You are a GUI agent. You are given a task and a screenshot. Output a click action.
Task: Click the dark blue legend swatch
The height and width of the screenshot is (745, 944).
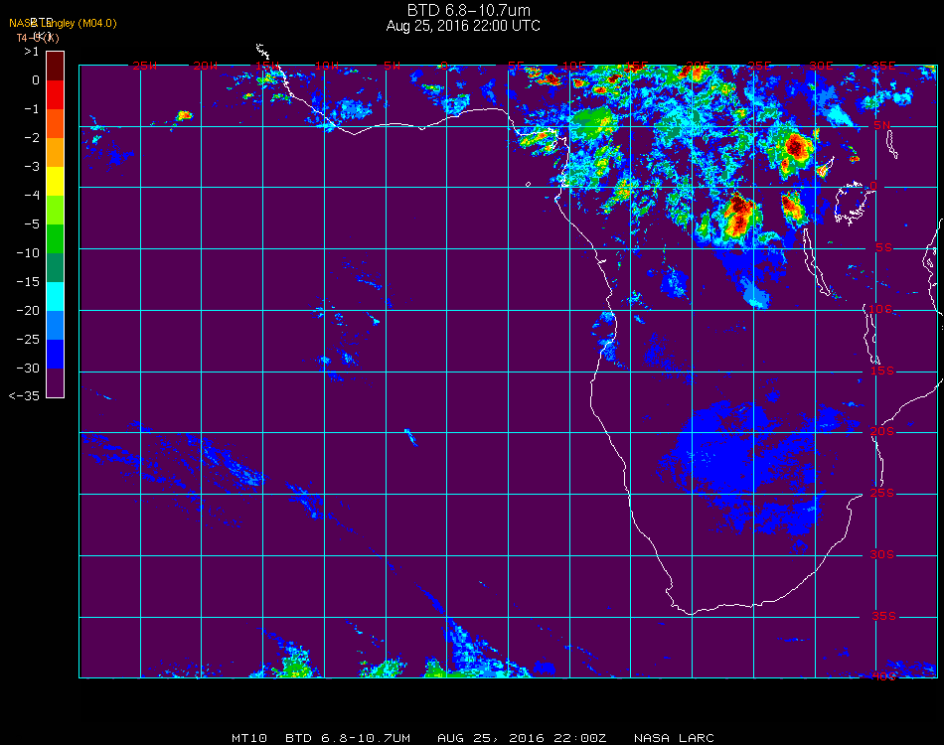tap(55, 354)
